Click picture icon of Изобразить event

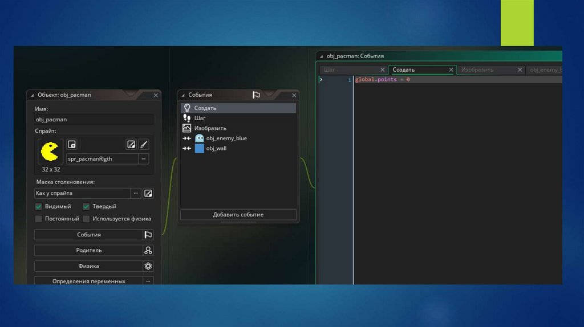click(186, 128)
